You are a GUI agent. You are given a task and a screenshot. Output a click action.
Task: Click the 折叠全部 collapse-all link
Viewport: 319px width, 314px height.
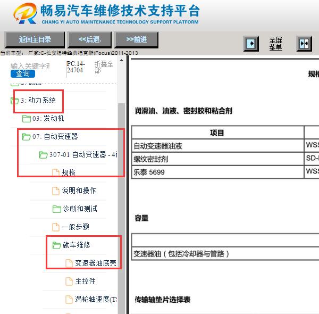pyautogui.click(x=104, y=67)
